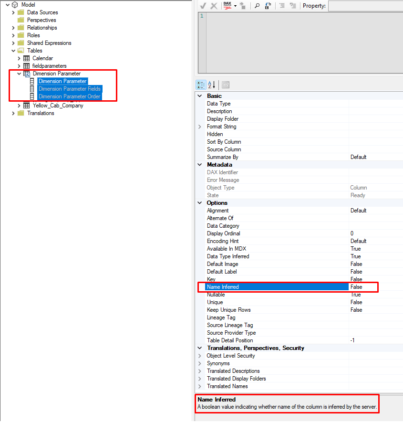The width and height of the screenshot is (403, 423).
Task: Select the Categorized view icon
Action: (201, 85)
